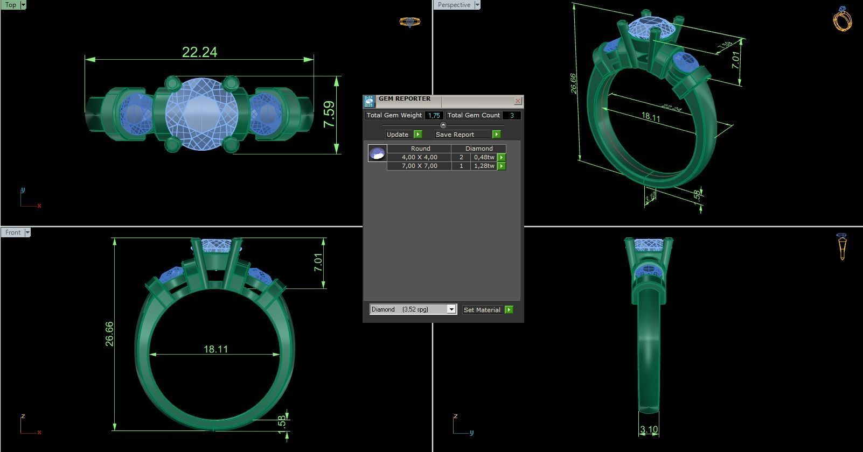Click the 1,28tw weight cell

point(484,166)
